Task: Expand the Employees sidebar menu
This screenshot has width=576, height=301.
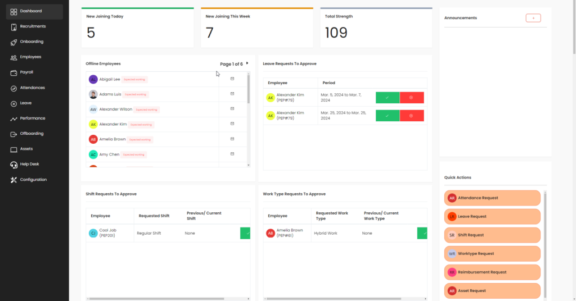Action: [30, 57]
